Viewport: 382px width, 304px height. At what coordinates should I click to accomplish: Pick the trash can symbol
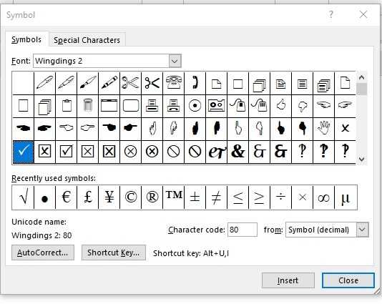click(88, 106)
